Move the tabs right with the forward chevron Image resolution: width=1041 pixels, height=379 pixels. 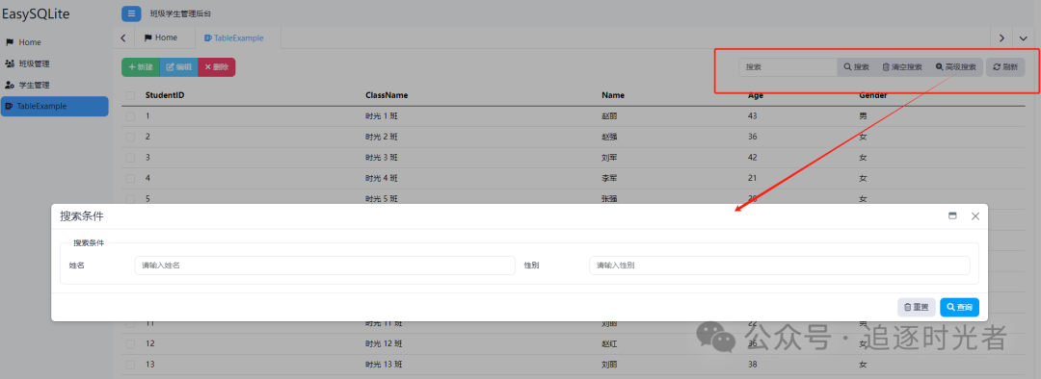pos(1001,38)
